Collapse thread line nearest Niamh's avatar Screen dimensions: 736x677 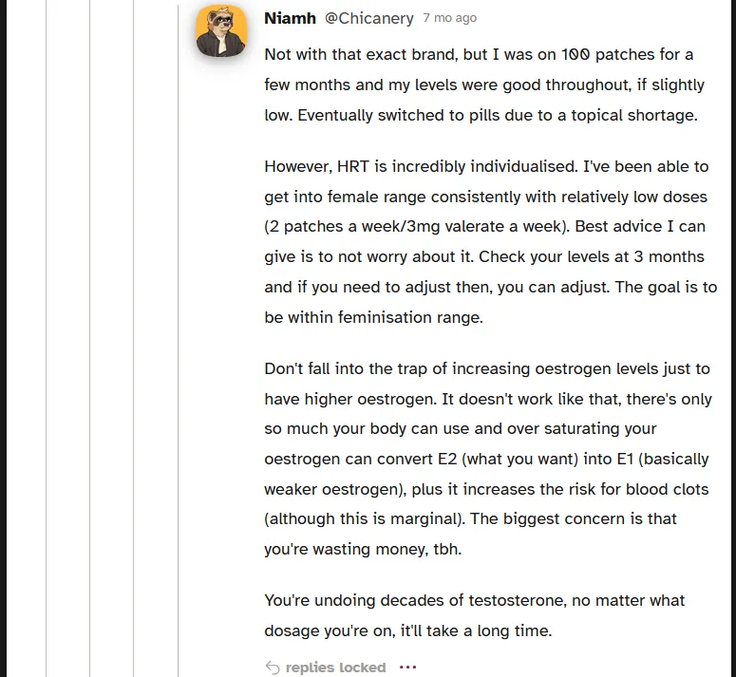click(x=178, y=341)
